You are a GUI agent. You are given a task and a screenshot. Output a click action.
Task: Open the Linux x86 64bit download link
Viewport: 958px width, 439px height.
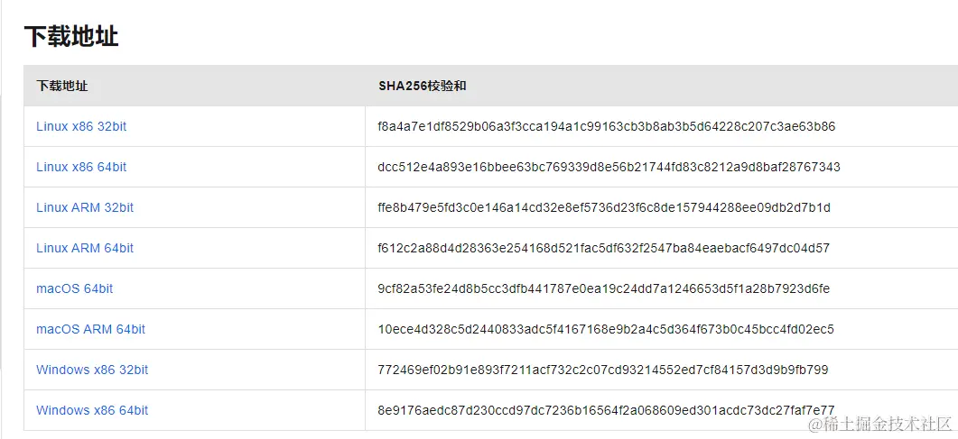click(81, 167)
